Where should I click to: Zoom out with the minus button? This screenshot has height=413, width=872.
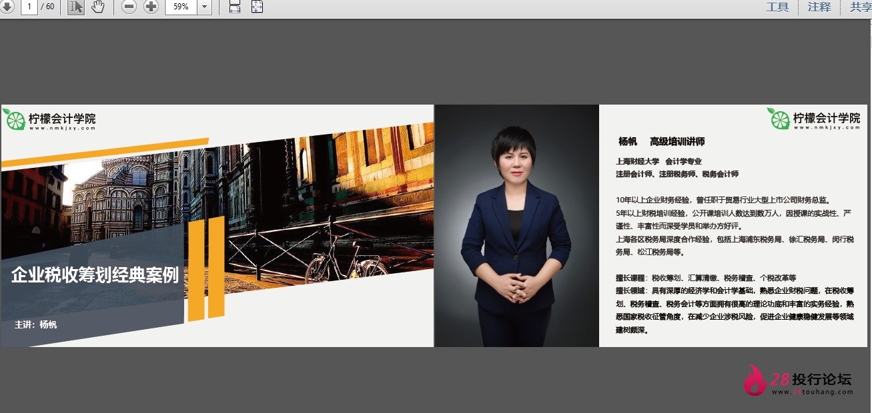129,7
